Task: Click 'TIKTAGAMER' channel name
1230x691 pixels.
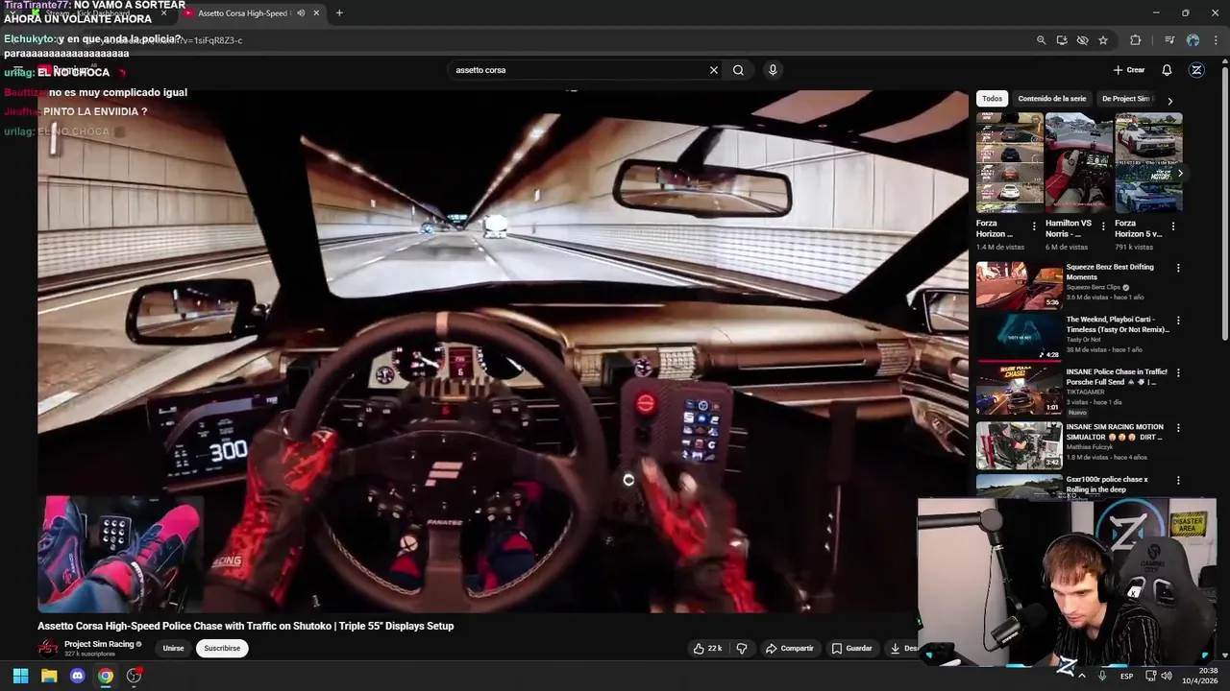Action: point(1085,392)
